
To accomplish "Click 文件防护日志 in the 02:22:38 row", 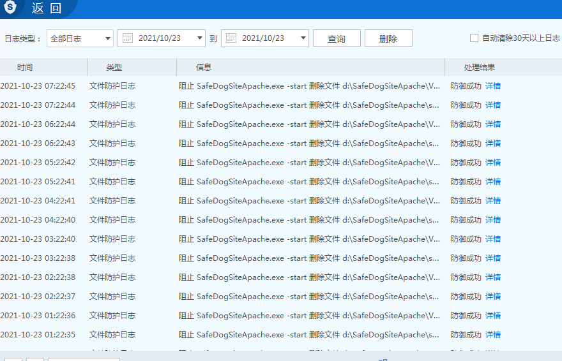I will pyautogui.click(x=112, y=277).
